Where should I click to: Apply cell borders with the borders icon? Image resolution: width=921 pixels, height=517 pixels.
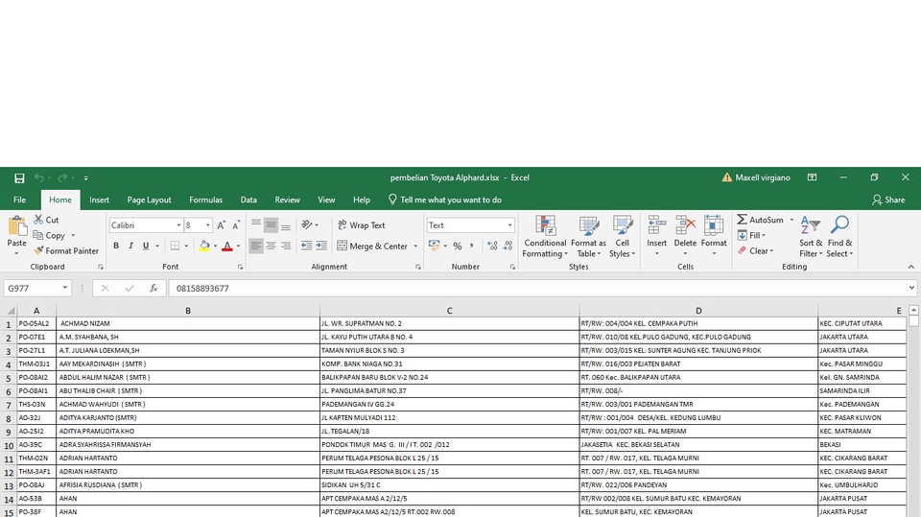(x=175, y=247)
